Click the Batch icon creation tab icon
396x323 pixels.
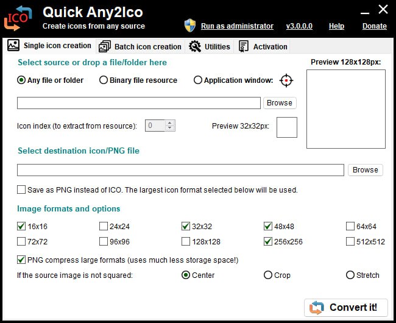pyautogui.click(x=104, y=46)
